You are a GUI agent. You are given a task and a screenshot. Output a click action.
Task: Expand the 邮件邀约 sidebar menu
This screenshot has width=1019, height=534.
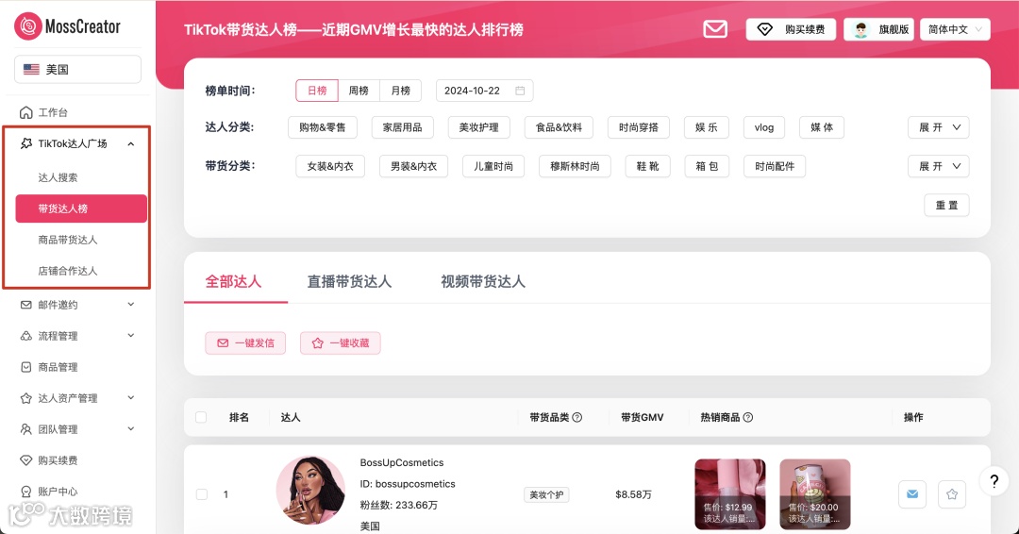point(78,305)
